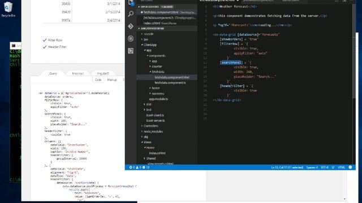The image size is (362, 203).
Task: Click the editor vertical scrollbar in VS Code
Action: pos(354,51)
